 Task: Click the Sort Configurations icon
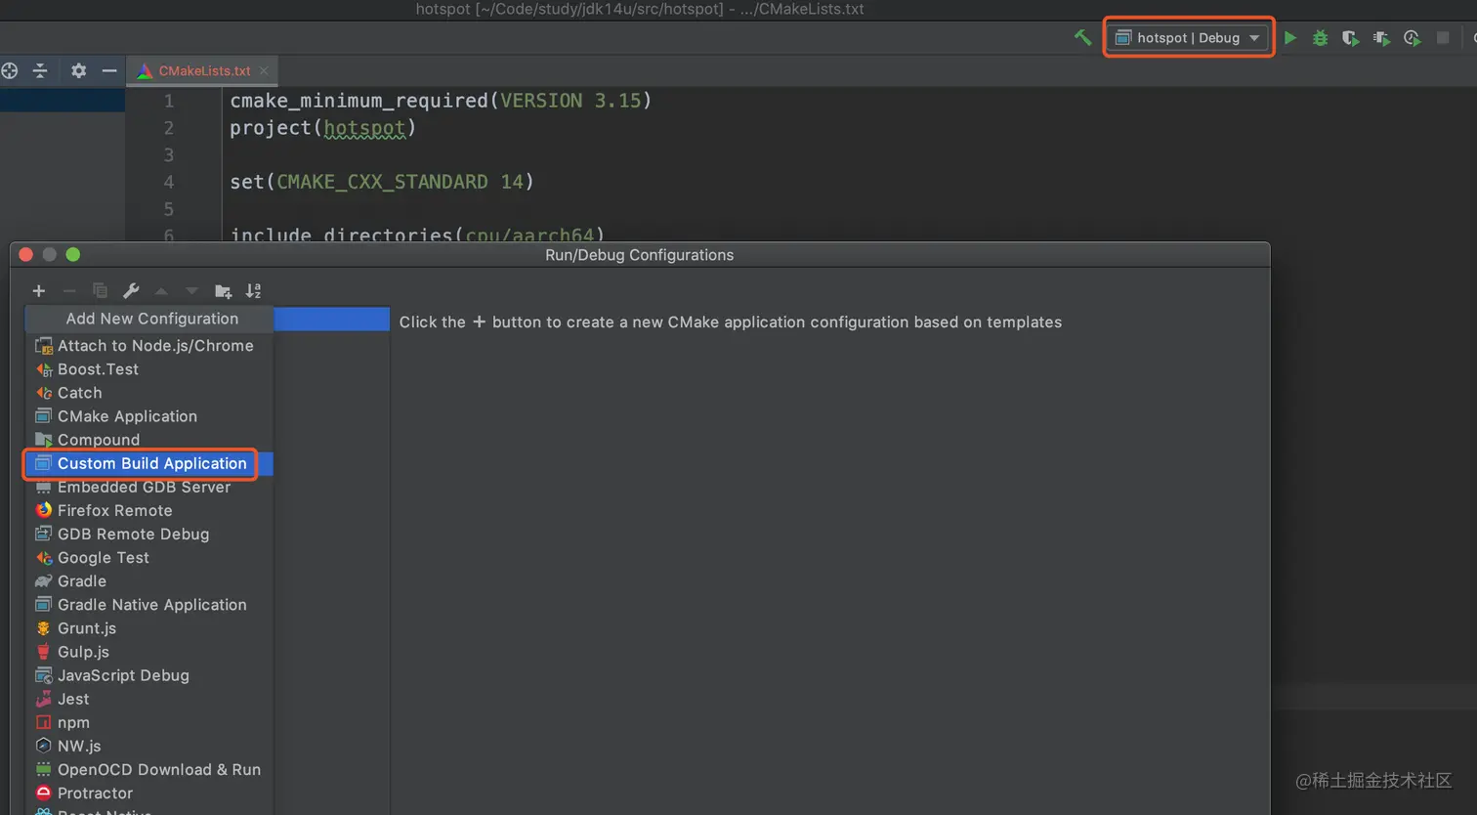point(254,291)
